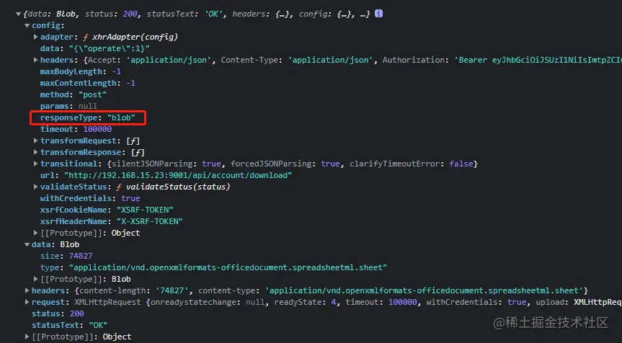Screen dimensions: 622x343
Task: Expand the response headers with content-length
Action: 27,290
